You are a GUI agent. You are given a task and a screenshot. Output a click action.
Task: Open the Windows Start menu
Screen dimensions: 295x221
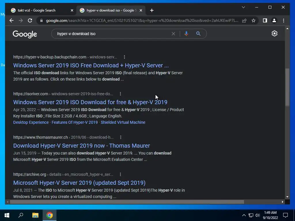[7, 215]
